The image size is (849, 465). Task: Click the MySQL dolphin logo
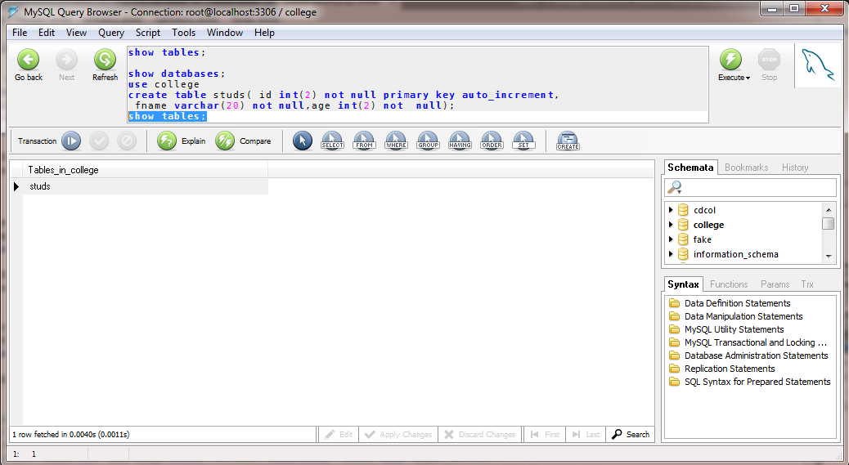coord(818,66)
